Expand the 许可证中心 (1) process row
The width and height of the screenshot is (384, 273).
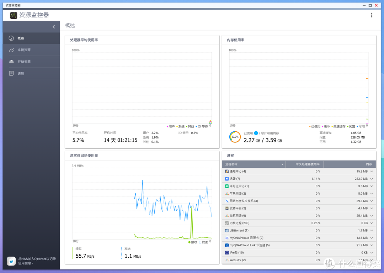[x=372, y=186]
